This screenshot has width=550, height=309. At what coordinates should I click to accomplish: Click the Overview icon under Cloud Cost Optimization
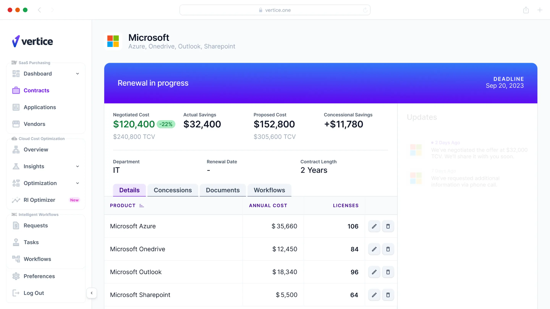pyautogui.click(x=16, y=149)
